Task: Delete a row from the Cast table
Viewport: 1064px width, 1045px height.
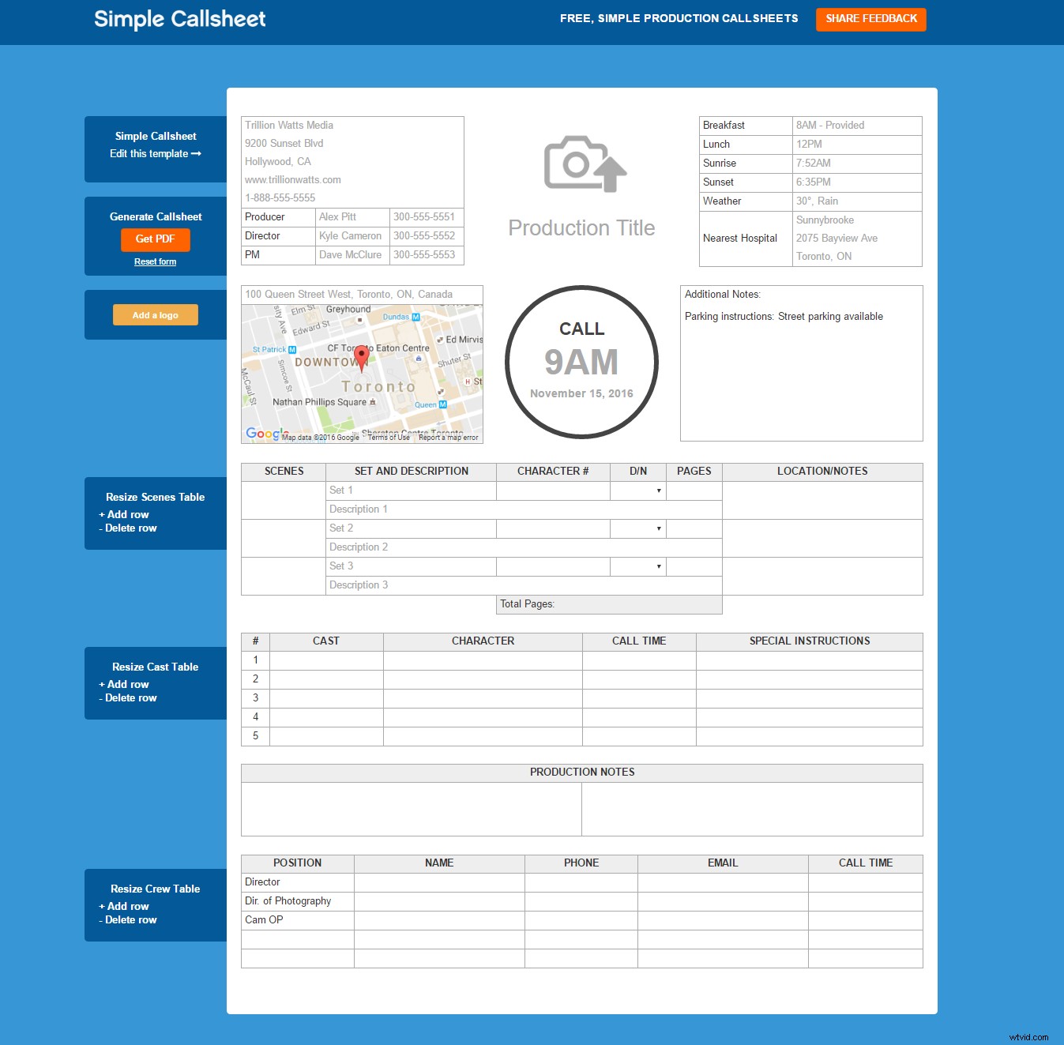Action: tap(128, 698)
